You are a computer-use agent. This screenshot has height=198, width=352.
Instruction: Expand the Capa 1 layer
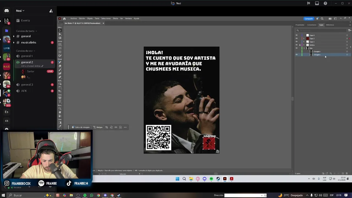[304, 42]
